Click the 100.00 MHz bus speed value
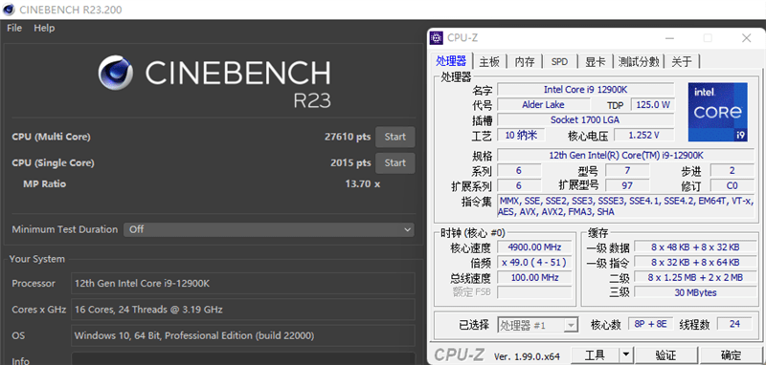Image resolution: width=766 pixels, height=365 pixels. point(534,277)
